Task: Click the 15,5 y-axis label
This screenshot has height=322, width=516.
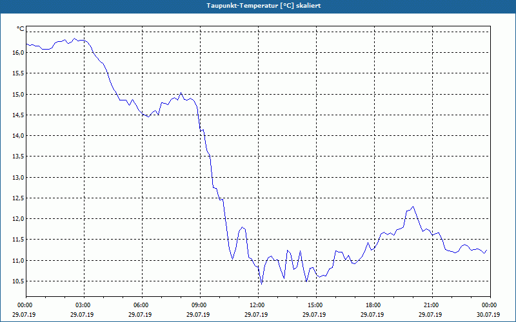Action: coord(19,73)
